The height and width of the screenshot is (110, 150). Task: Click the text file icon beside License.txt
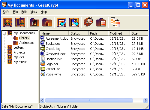coord(43,59)
